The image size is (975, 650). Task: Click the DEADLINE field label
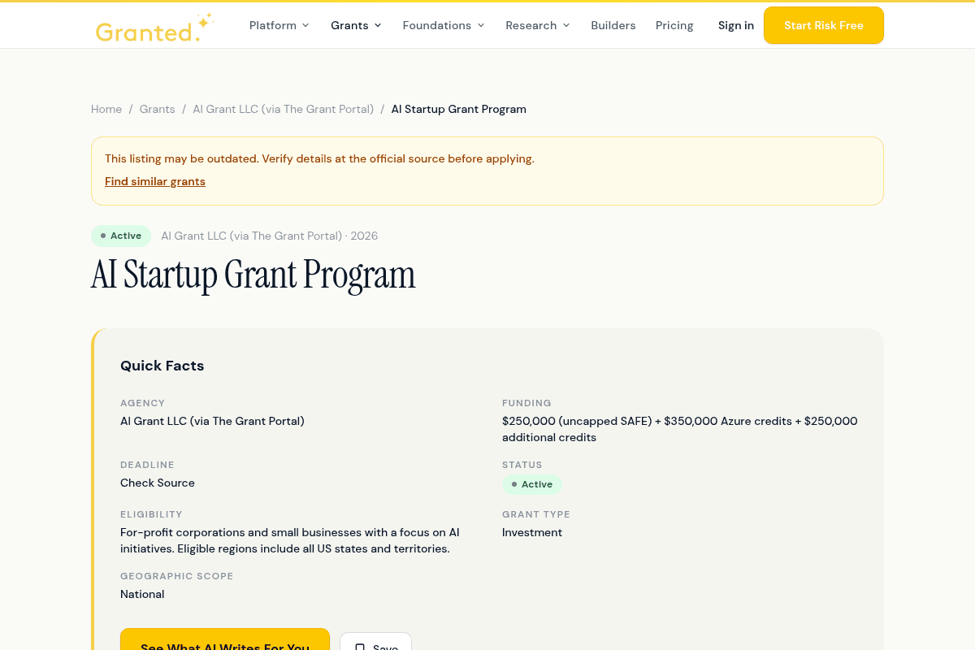tap(147, 465)
